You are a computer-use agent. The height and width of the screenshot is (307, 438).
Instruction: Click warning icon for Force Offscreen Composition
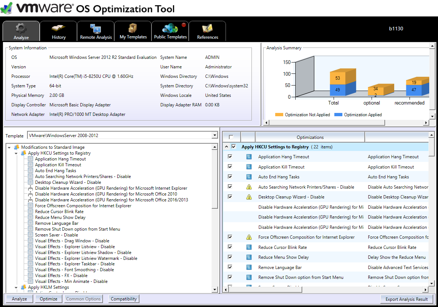coord(249,237)
